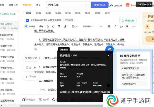
Task: Switch to the 第4篇 tab
Action: click(x=58, y=13)
